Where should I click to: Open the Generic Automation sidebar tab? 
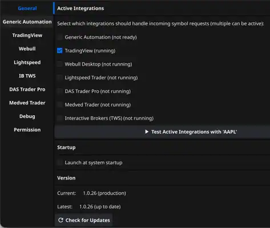(x=27, y=22)
